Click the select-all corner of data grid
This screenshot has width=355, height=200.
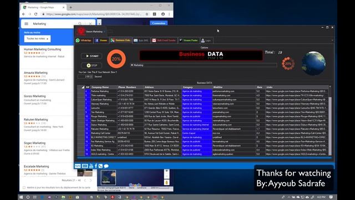click(81, 87)
